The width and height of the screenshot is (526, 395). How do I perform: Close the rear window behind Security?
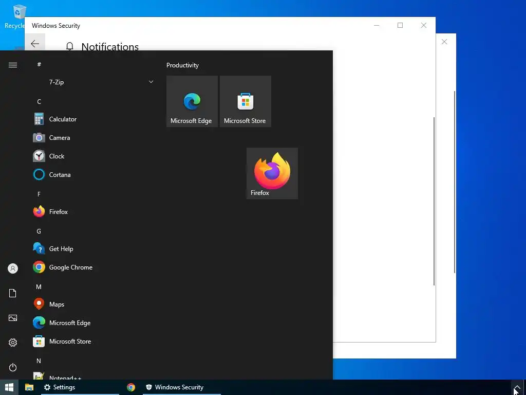coord(444,42)
